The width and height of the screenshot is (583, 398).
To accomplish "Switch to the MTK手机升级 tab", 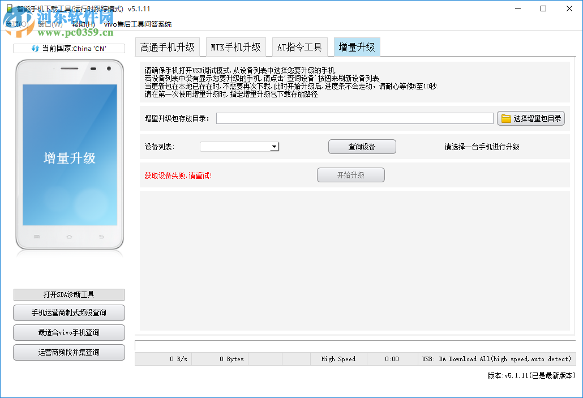I will [235, 48].
